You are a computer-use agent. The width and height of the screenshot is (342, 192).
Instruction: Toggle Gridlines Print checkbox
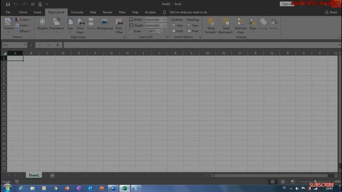point(174,31)
